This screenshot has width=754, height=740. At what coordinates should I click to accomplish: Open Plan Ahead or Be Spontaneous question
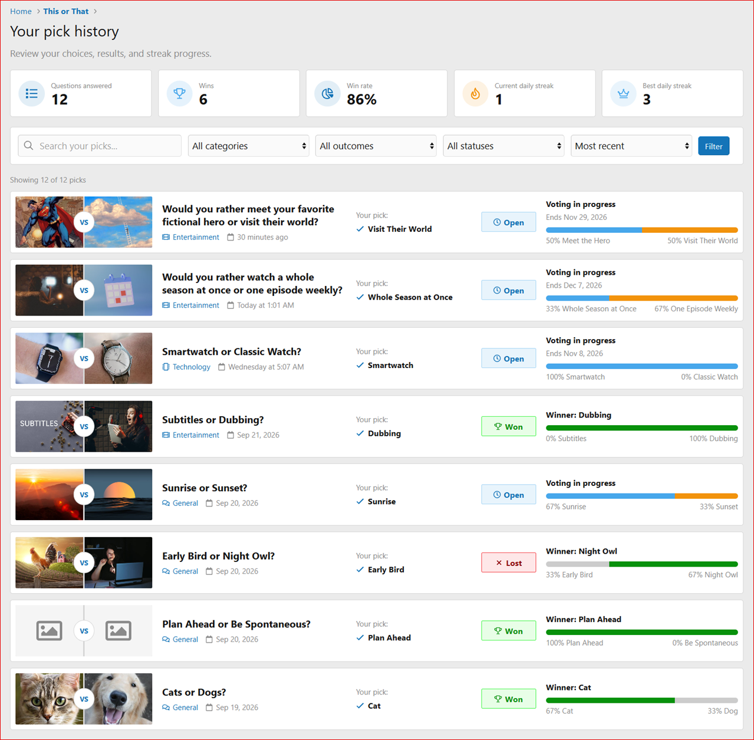point(236,624)
